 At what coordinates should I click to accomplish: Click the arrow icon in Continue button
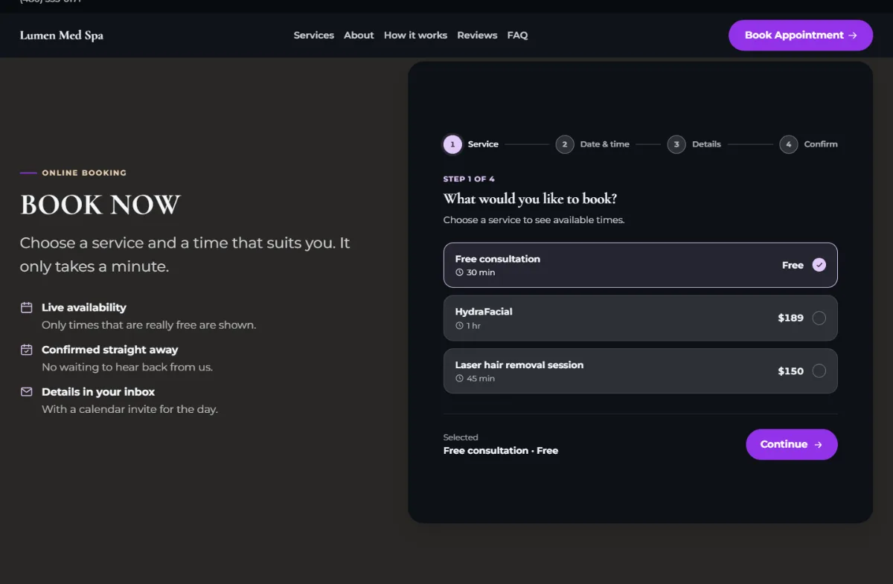[x=818, y=445]
